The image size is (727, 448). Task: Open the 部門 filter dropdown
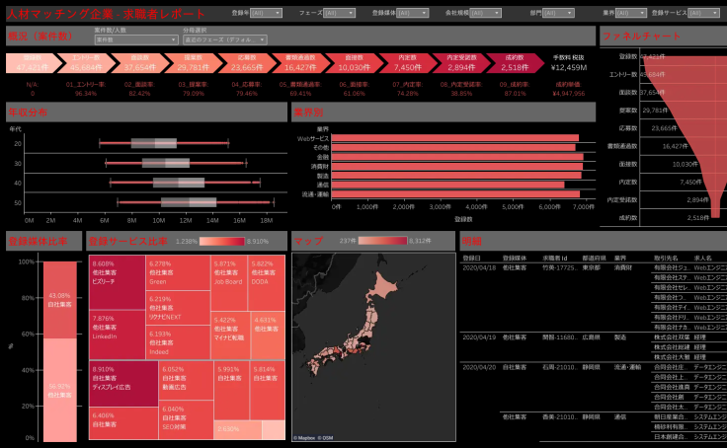point(558,13)
